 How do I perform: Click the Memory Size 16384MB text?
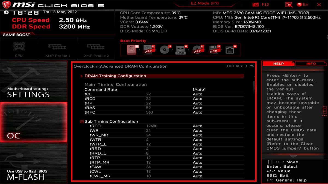point(237,22)
